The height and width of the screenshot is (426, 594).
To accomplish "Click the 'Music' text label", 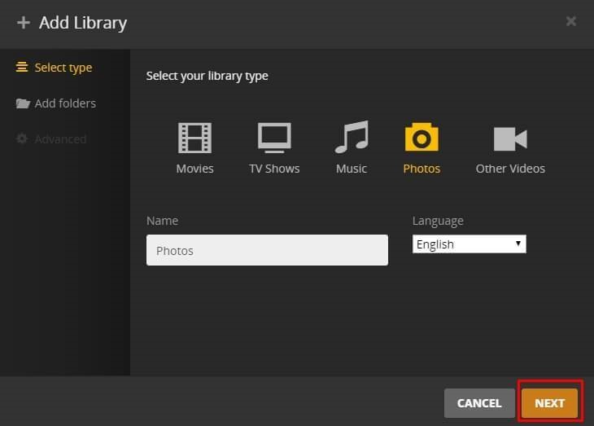I will click(x=352, y=169).
